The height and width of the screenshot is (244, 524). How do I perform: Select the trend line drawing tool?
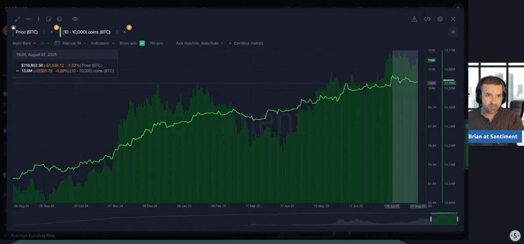tap(18, 19)
